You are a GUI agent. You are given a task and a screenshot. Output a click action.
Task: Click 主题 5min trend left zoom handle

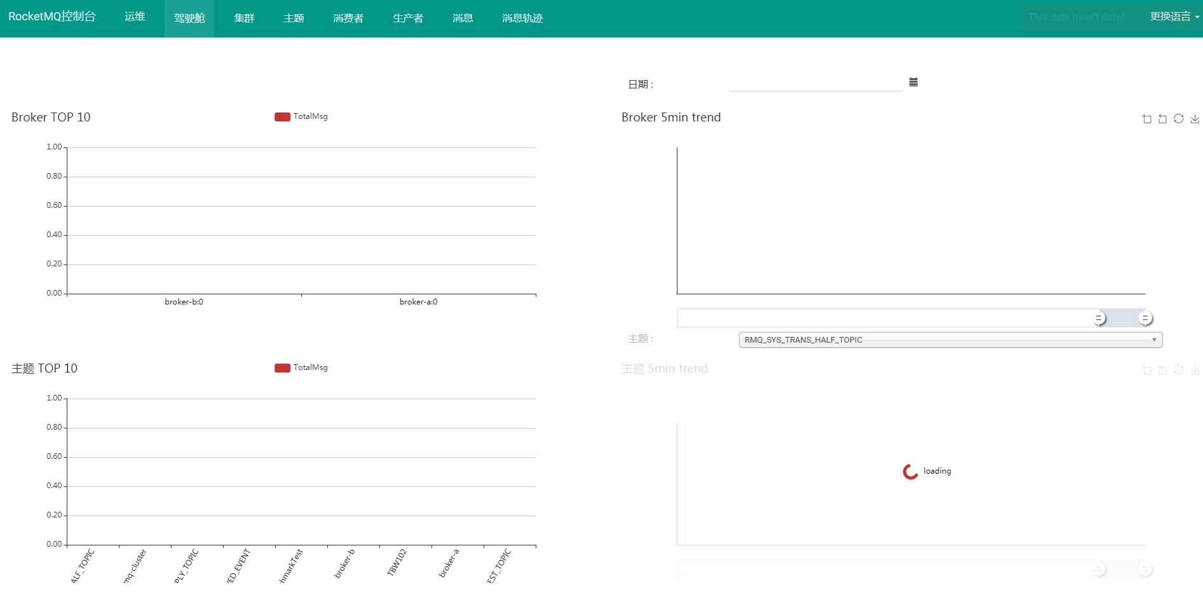[1099, 570]
